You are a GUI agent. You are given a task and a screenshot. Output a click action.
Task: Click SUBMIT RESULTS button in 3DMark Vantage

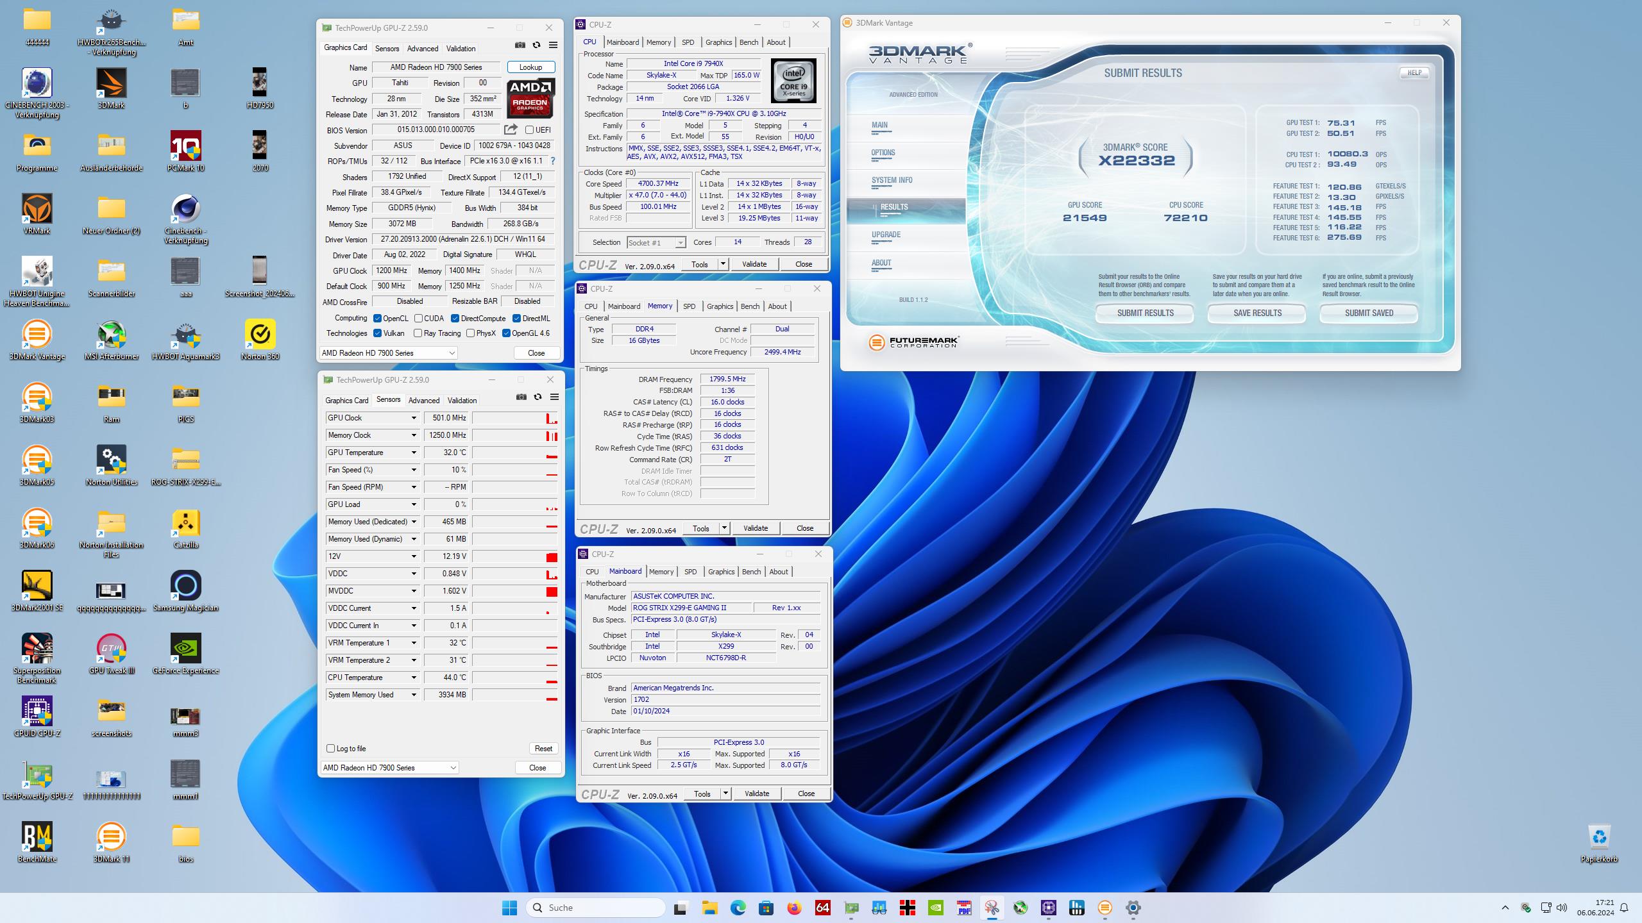[x=1145, y=313]
